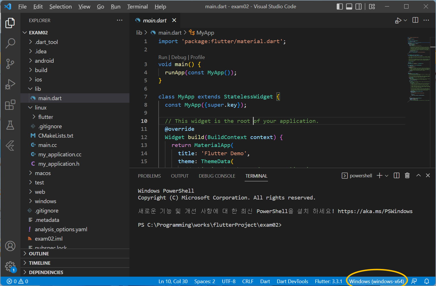Expand the TIMELINE section
The height and width of the screenshot is (286, 436).
pos(75,263)
